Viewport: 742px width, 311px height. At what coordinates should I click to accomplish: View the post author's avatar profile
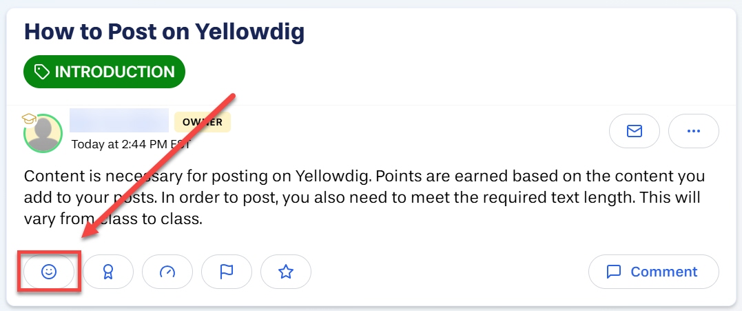(x=43, y=134)
